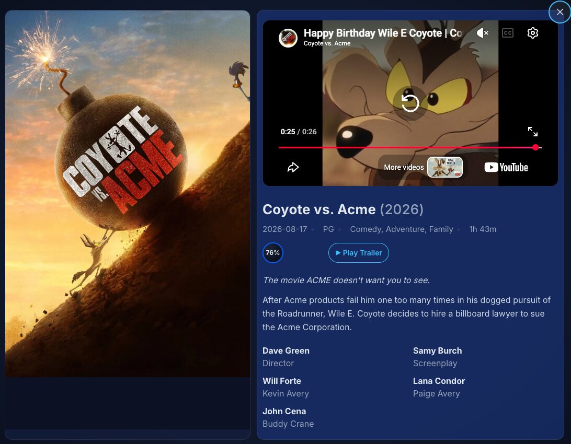Enter fullscreen mode for the video
This screenshot has width=571, height=444.
(533, 132)
